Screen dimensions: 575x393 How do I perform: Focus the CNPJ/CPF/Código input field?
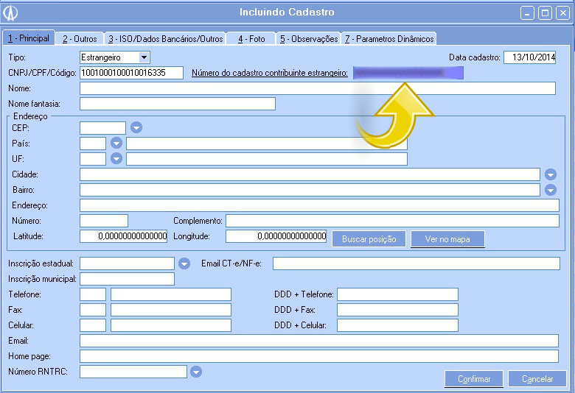point(131,73)
